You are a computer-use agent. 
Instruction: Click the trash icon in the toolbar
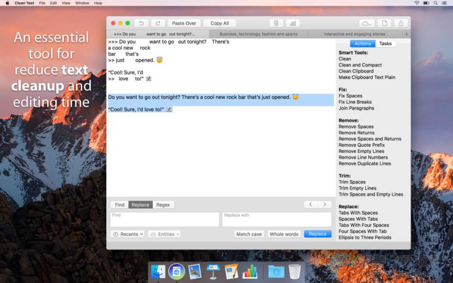tap(276, 23)
